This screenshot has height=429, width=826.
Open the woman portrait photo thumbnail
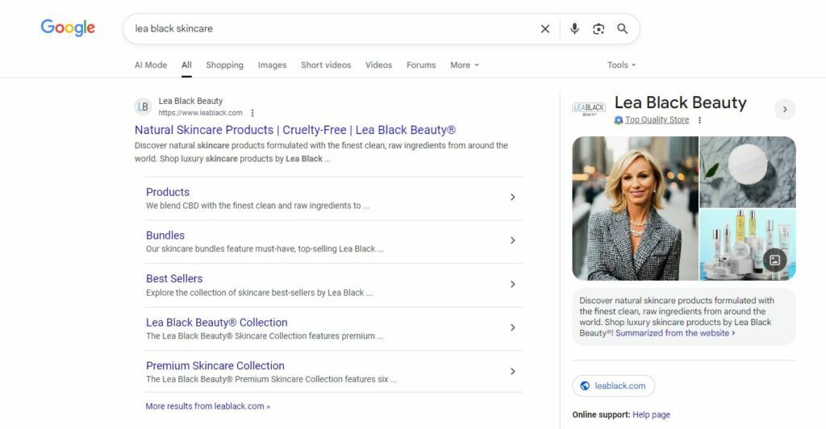coord(636,208)
